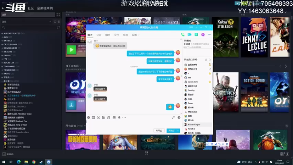Click the purple plus icon in QQ header

click(203, 34)
